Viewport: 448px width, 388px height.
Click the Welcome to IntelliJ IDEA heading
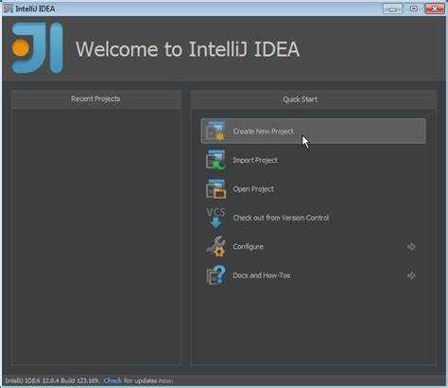coord(188,49)
